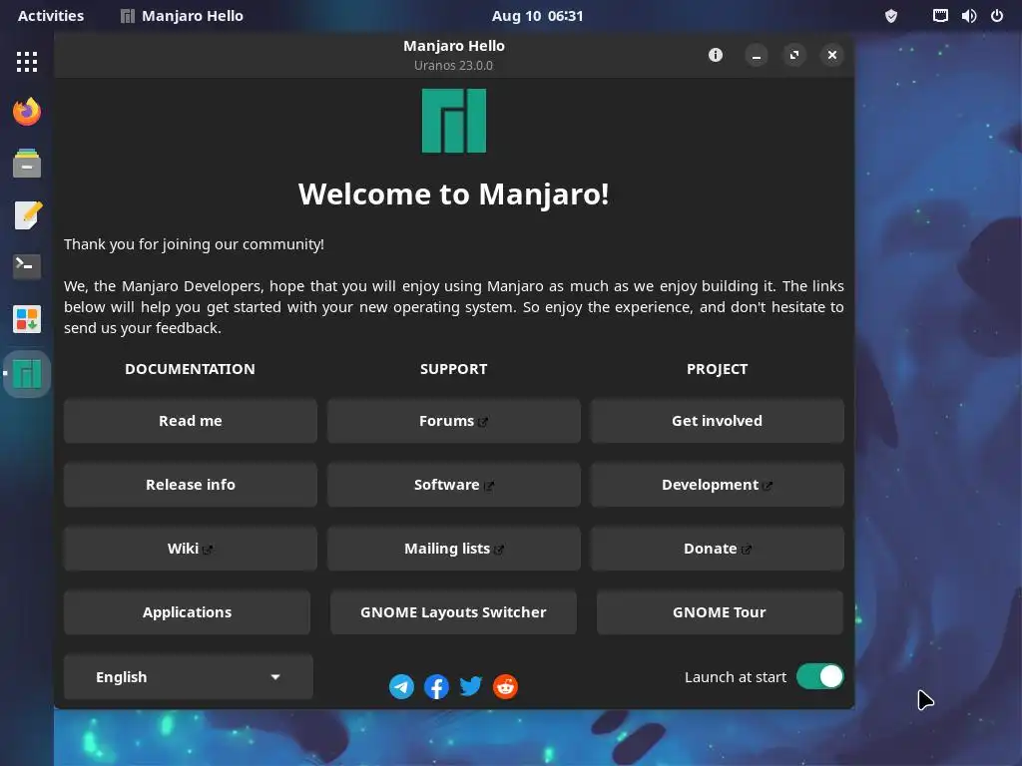1022x766 pixels.
Task: Open the Release info page
Action: (191, 485)
